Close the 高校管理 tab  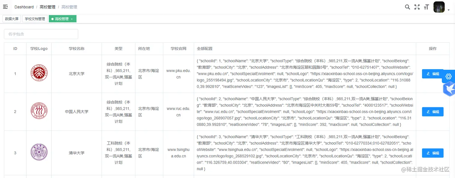72,19
